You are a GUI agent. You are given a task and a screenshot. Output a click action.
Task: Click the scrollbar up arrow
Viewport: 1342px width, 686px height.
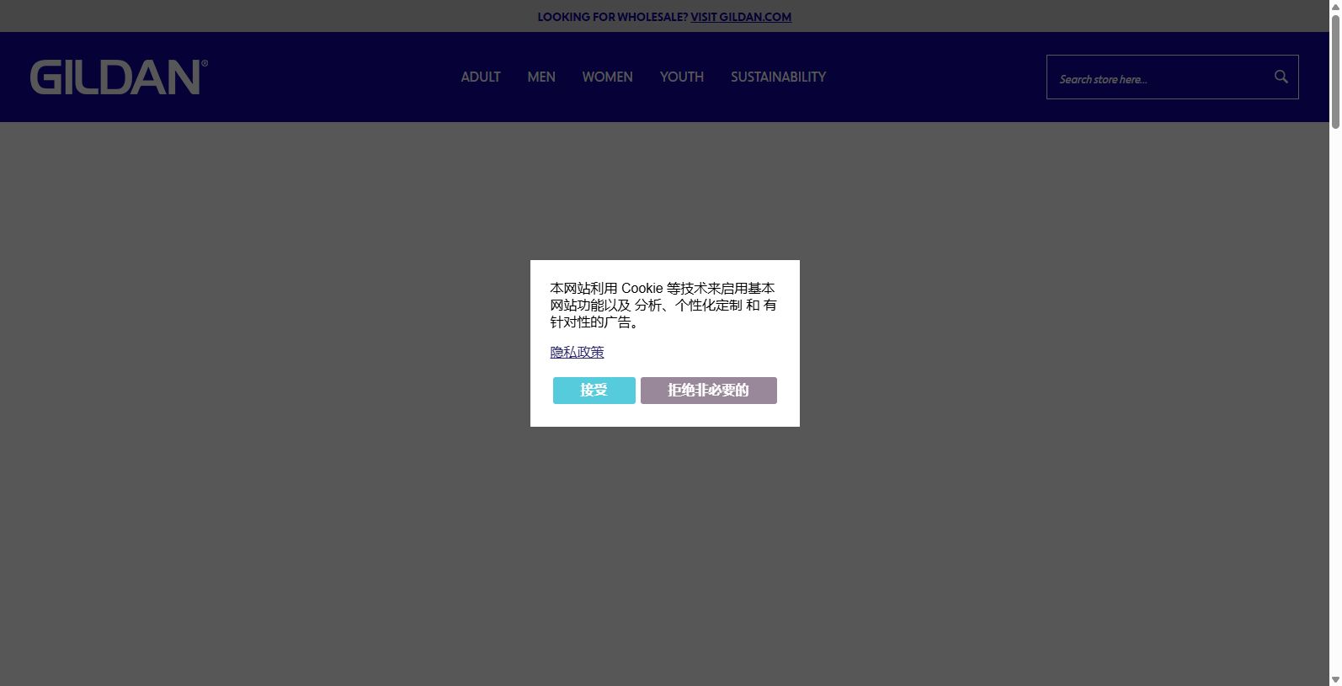coord(1335,7)
